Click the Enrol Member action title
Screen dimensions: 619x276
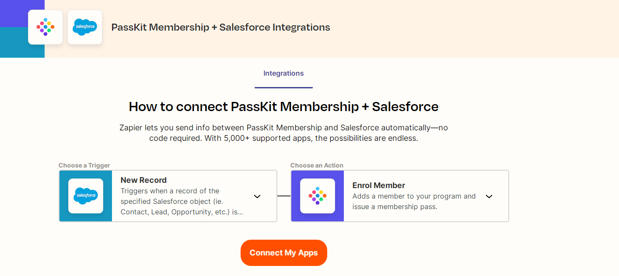(379, 185)
